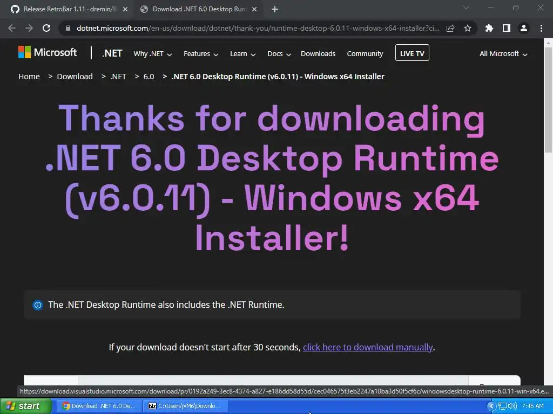This screenshot has width=553, height=414.
Task: Expand the Learn dropdown
Action: tap(242, 54)
